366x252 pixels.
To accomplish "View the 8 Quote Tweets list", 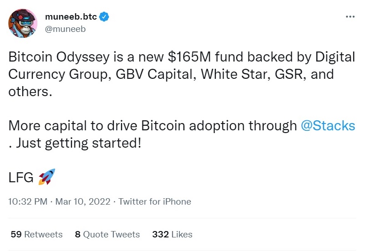I will coord(107,234).
